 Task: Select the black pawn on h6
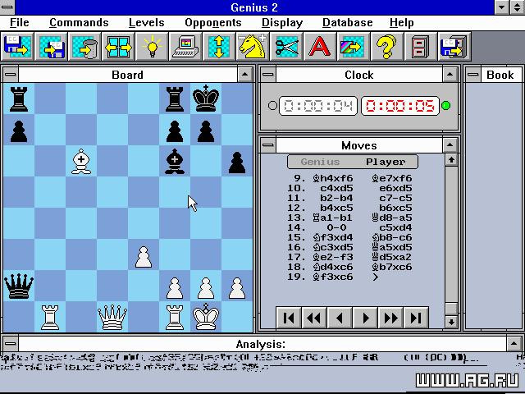pos(237,161)
